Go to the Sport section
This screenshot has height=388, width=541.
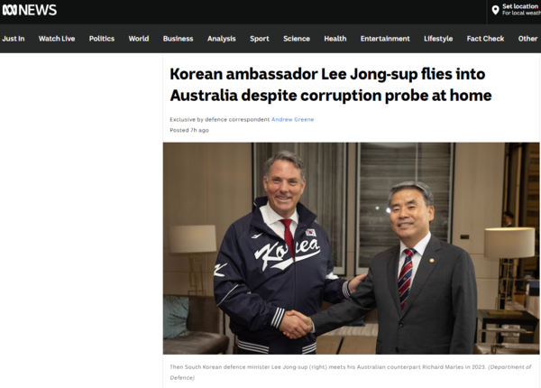tap(260, 39)
